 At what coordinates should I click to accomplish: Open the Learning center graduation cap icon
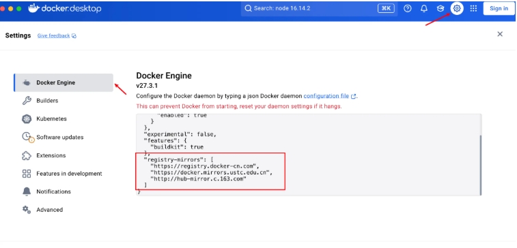tap(441, 9)
